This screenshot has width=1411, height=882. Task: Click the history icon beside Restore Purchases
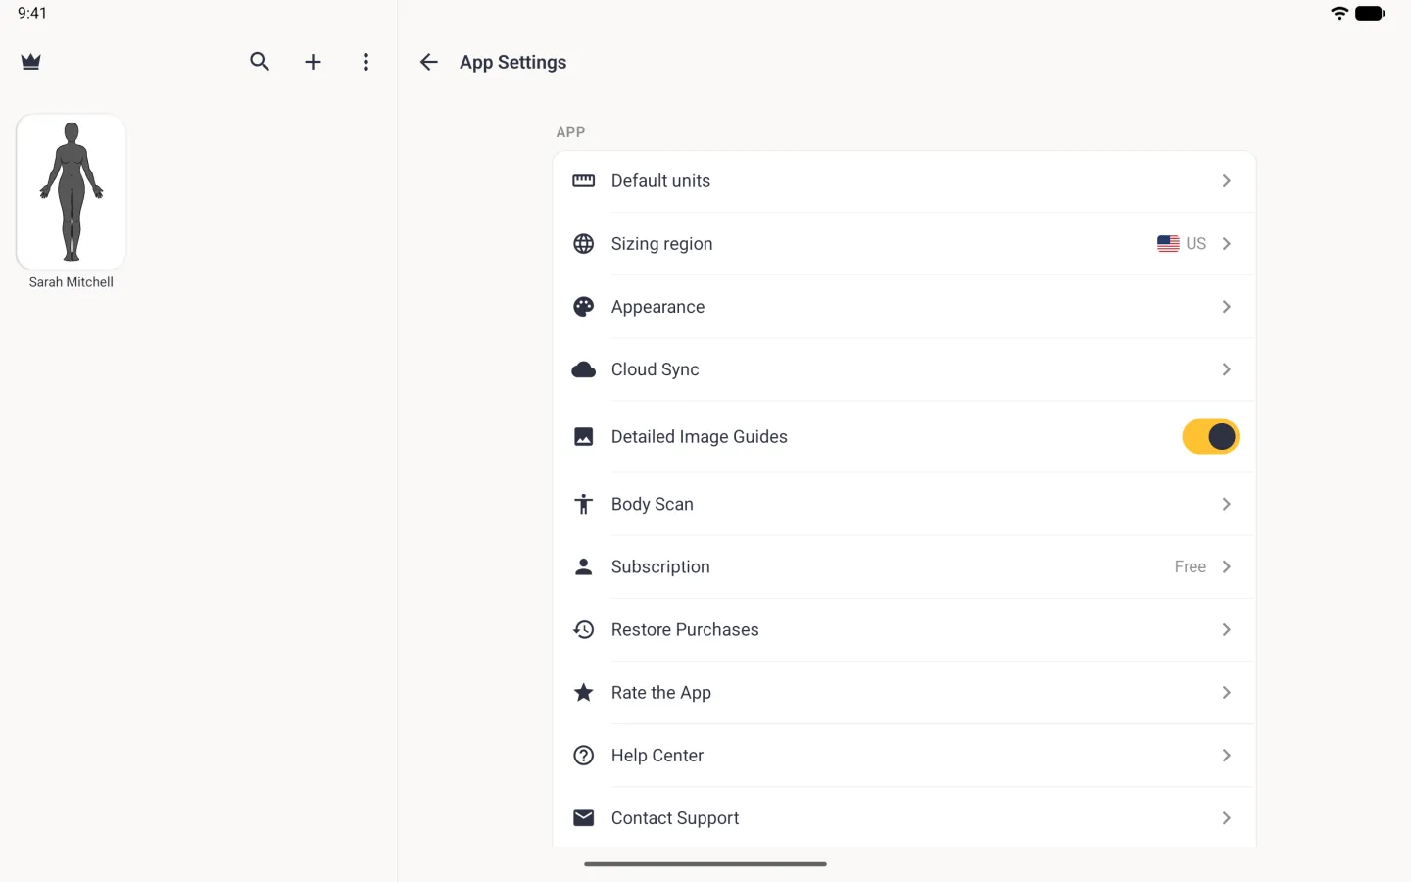(583, 629)
